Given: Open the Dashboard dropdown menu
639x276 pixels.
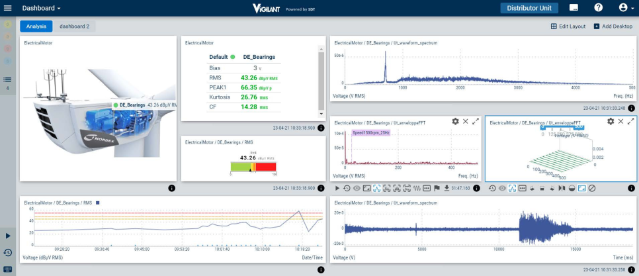Looking at the screenshot, I should pos(41,8).
